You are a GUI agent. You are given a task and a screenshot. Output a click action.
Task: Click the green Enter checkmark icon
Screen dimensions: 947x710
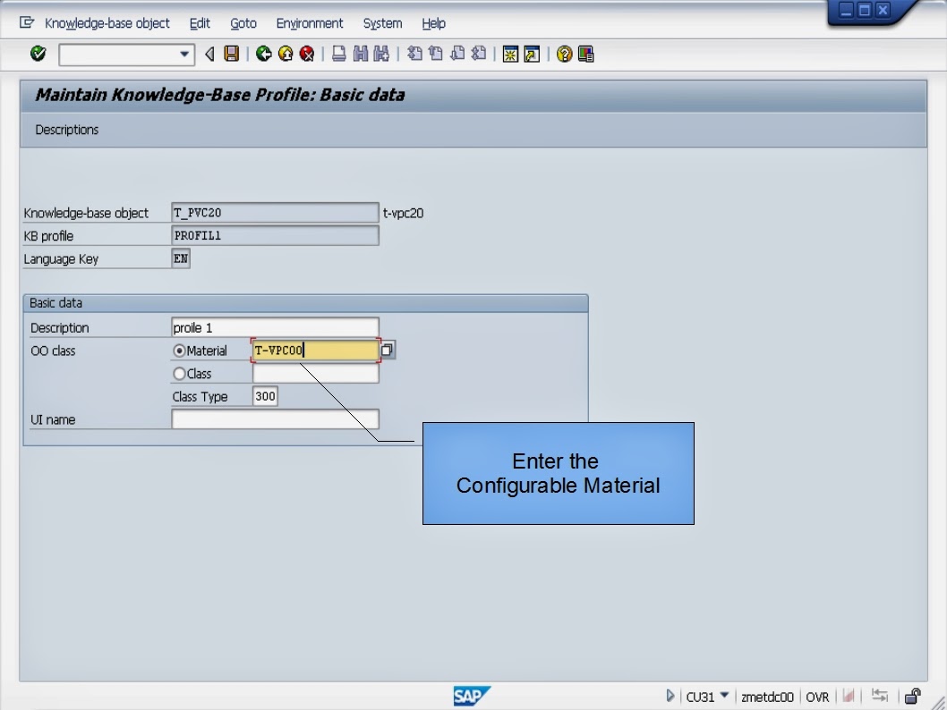coord(38,54)
